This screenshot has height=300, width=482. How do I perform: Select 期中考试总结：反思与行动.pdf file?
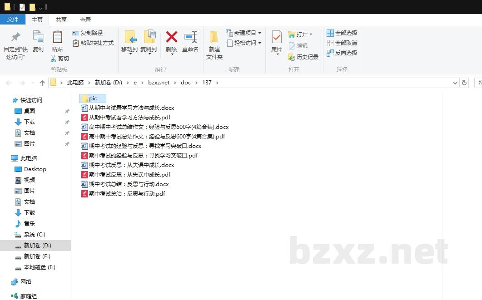pos(126,194)
